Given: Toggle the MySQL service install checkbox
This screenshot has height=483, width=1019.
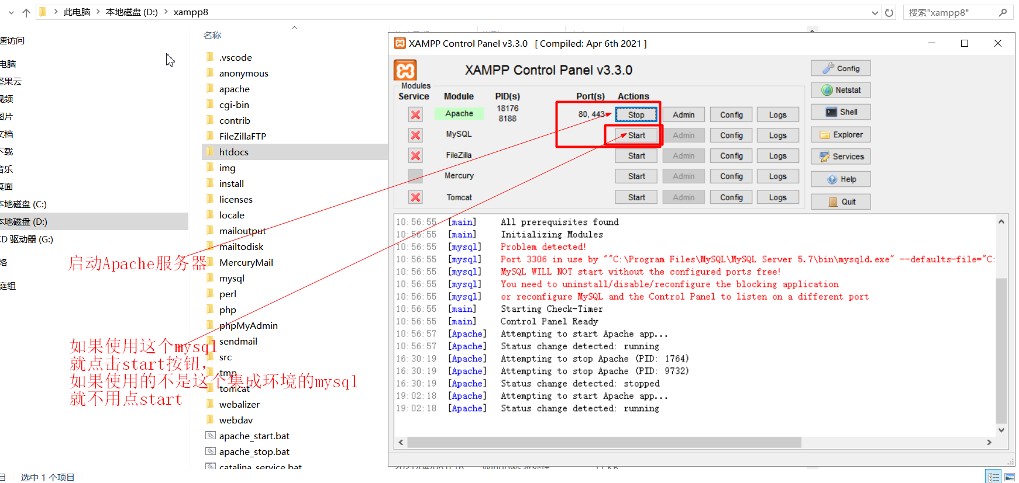Looking at the screenshot, I should (x=415, y=135).
